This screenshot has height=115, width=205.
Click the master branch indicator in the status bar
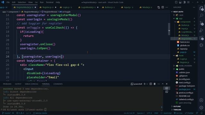pos(6,113)
